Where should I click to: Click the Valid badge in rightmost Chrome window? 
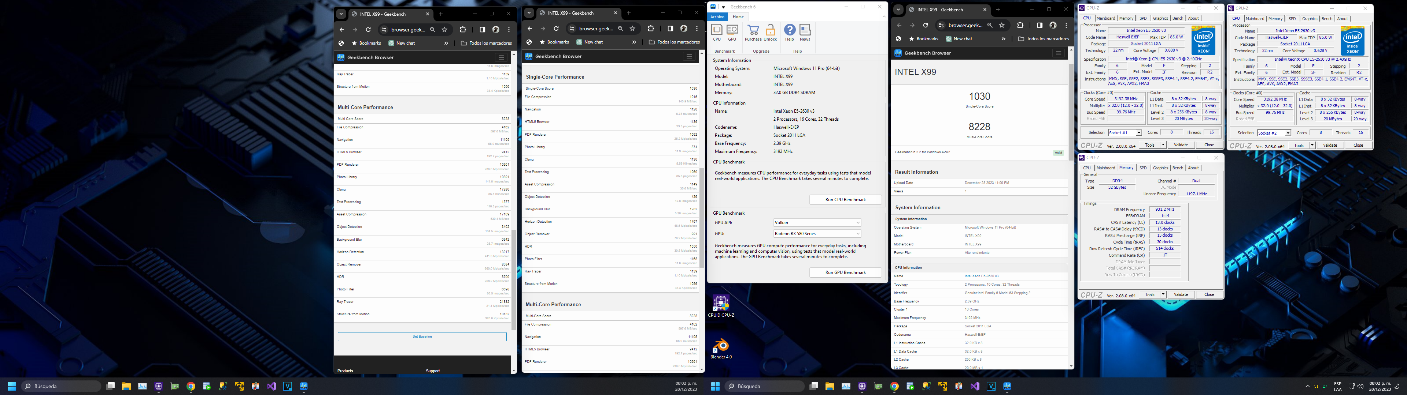(1058, 153)
